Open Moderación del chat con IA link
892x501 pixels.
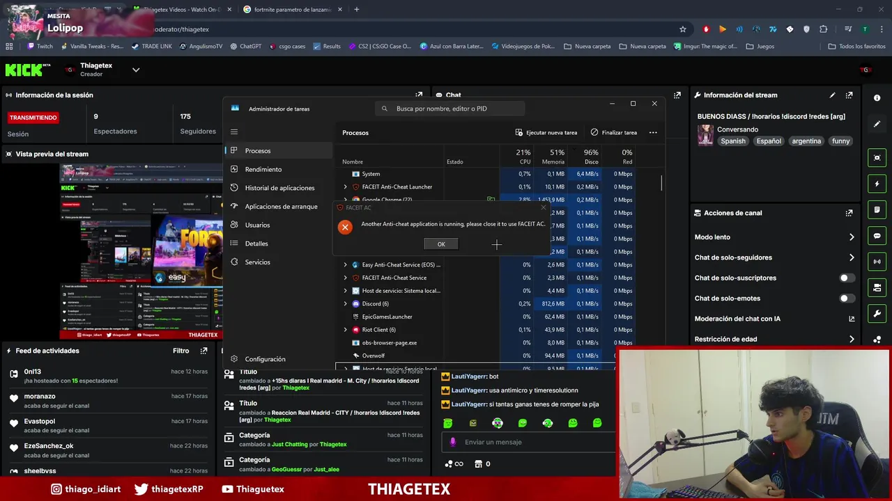852,319
